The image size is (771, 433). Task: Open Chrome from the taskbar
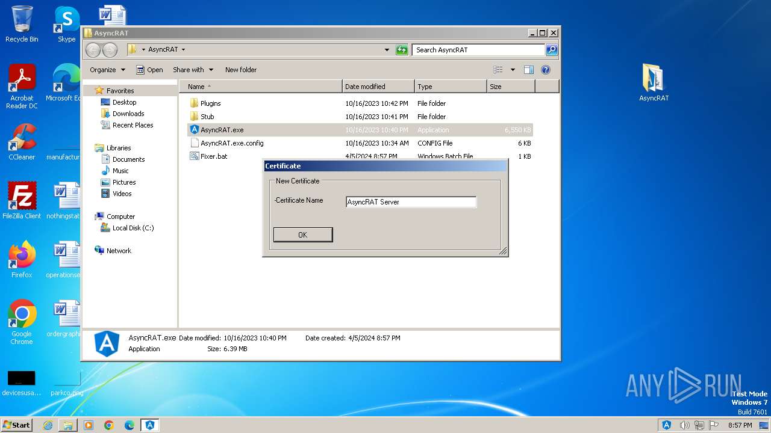click(x=109, y=425)
